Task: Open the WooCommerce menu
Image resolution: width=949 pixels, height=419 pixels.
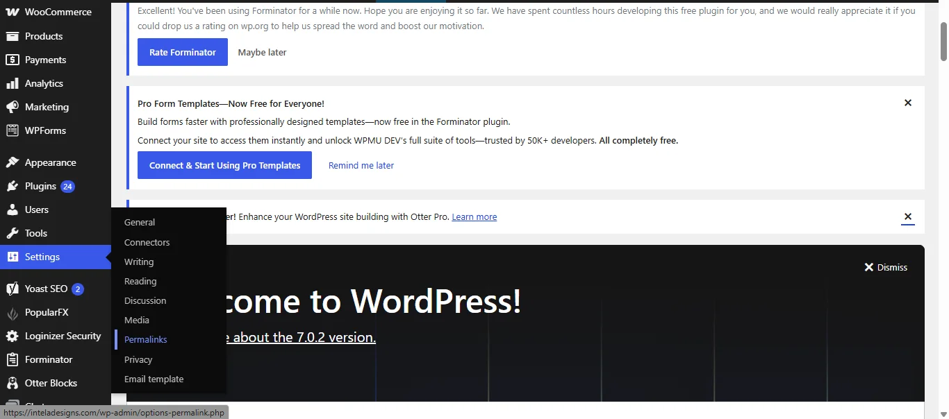Action: pos(58,12)
